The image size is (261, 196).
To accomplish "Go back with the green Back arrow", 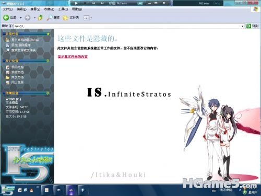I will 6,17.
